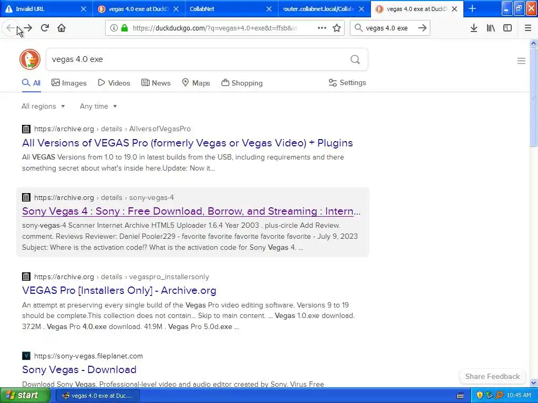Click archive.org vegaspro_installersonly URL
The image size is (538, 403).
(x=121, y=277)
